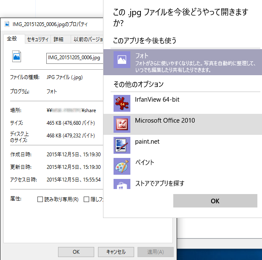Choose the paint.net label

coord(147,142)
